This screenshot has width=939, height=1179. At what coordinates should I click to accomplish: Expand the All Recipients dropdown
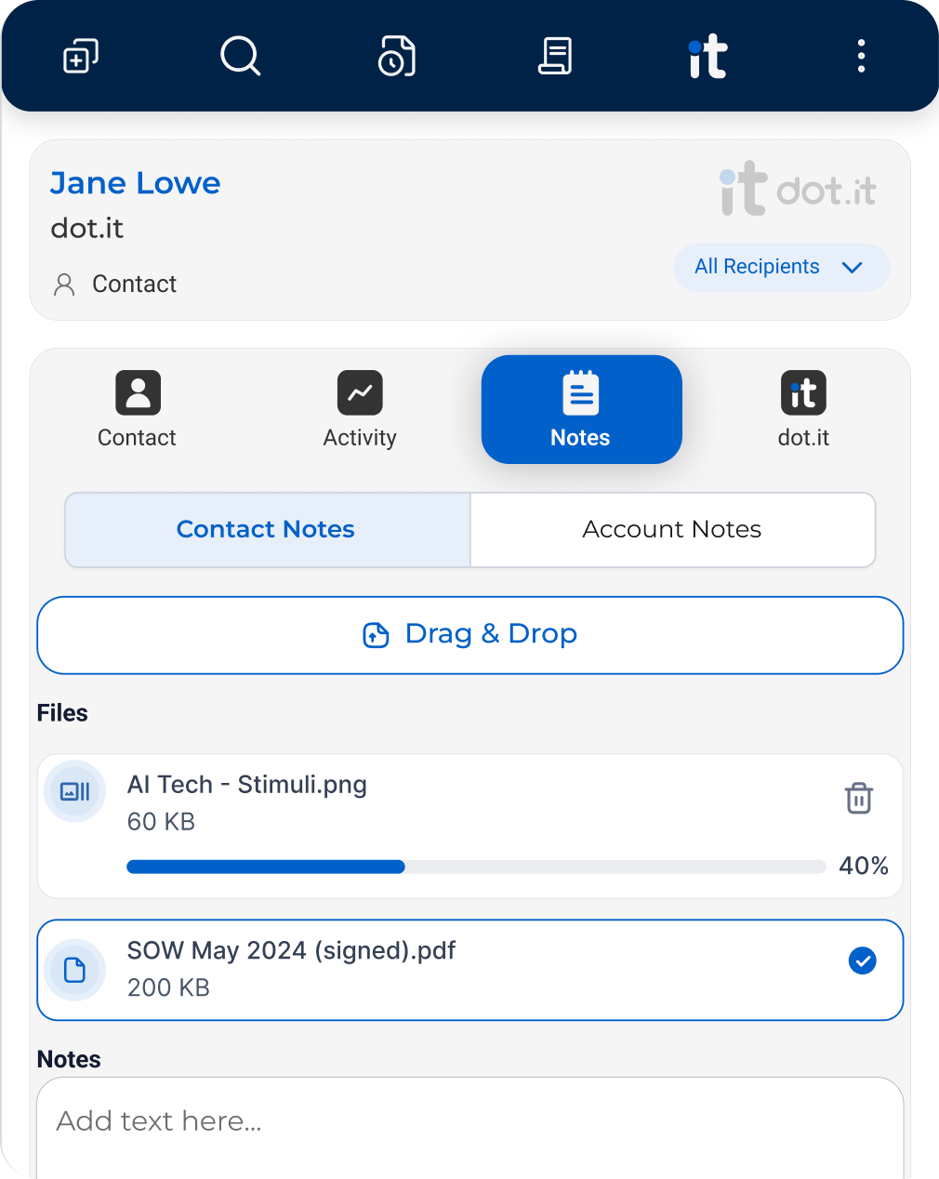click(781, 267)
